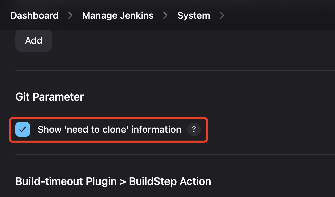
Task: Click Build-timeout Plugin > BuildStep Action heading
Action: coord(113,181)
